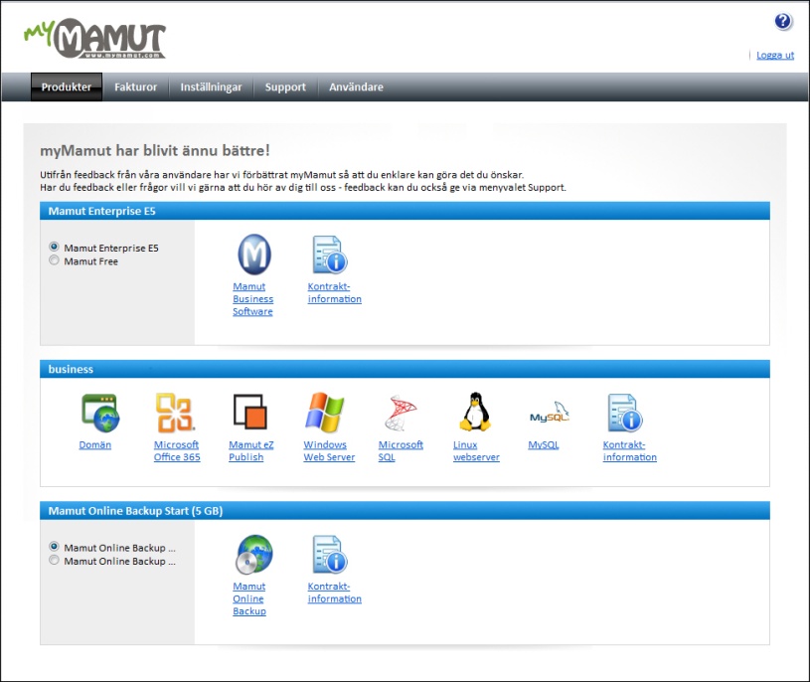Image resolution: width=810 pixels, height=682 pixels.
Task: Click Mamut Online Backup Start (5 GB) header
Action: (405, 510)
